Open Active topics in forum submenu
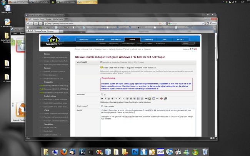250x156 pixels. [160, 43]
